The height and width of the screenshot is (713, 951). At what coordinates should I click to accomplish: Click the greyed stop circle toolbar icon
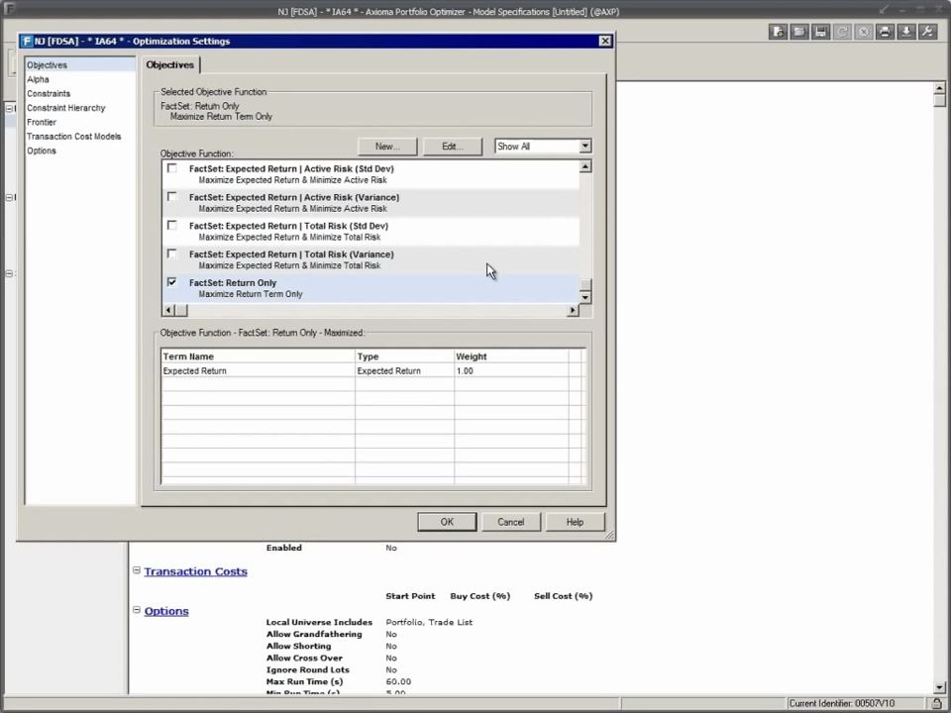pyautogui.click(x=864, y=32)
